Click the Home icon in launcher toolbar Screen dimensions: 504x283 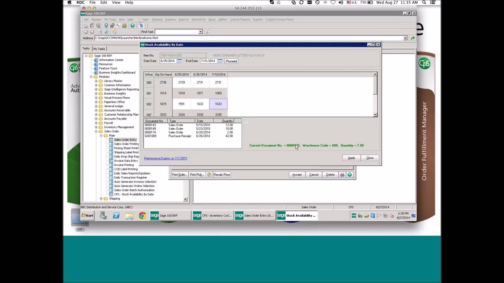tap(114, 32)
